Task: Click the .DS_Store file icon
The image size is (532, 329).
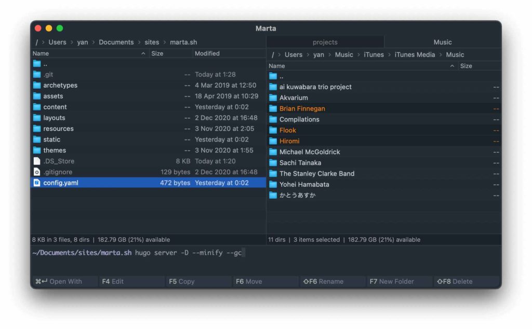Action: click(37, 161)
